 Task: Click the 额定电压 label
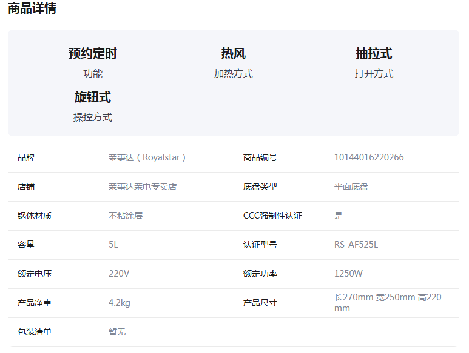tap(35, 274)
